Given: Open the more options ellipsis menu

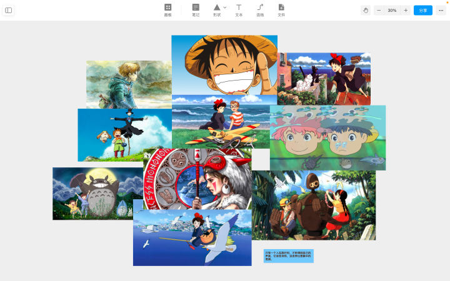Looking at the screenshot, I should 441,11.
